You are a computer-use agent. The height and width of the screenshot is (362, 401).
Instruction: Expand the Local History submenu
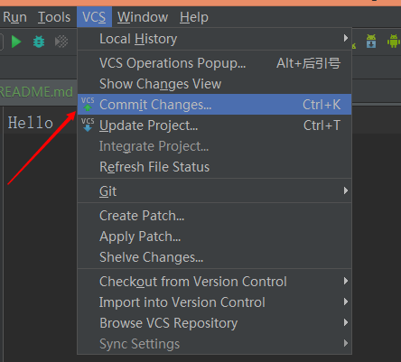pos(214,39)
